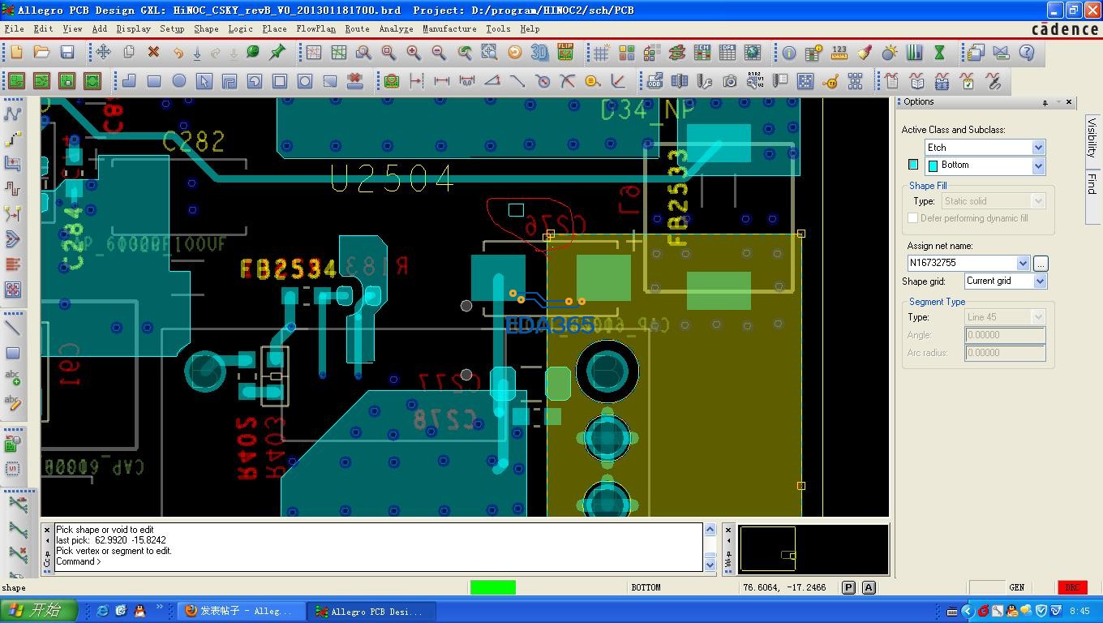Open the Shape menu
Screen dimensions: 1103x623
206,28
